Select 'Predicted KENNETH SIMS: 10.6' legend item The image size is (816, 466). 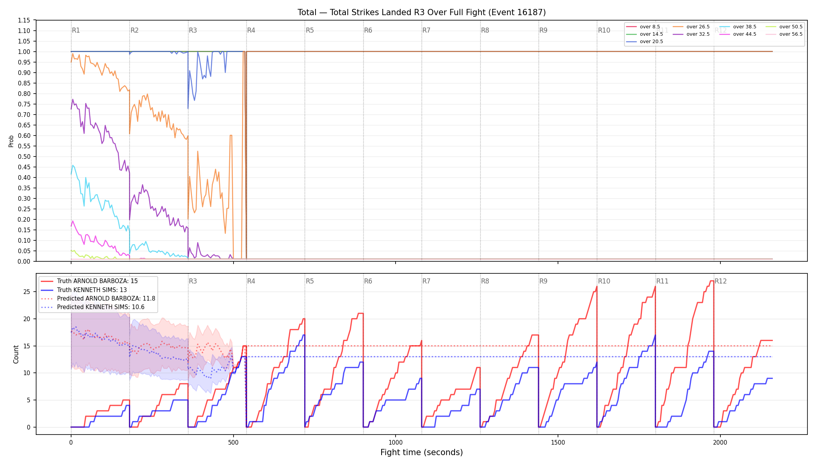point(92,307)
